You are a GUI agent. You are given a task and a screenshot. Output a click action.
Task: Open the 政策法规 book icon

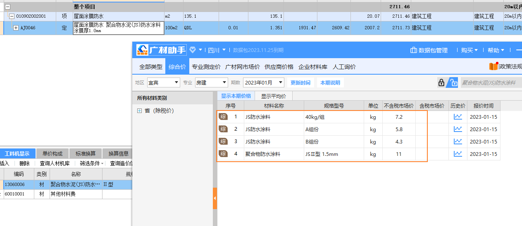coord(493,66)
